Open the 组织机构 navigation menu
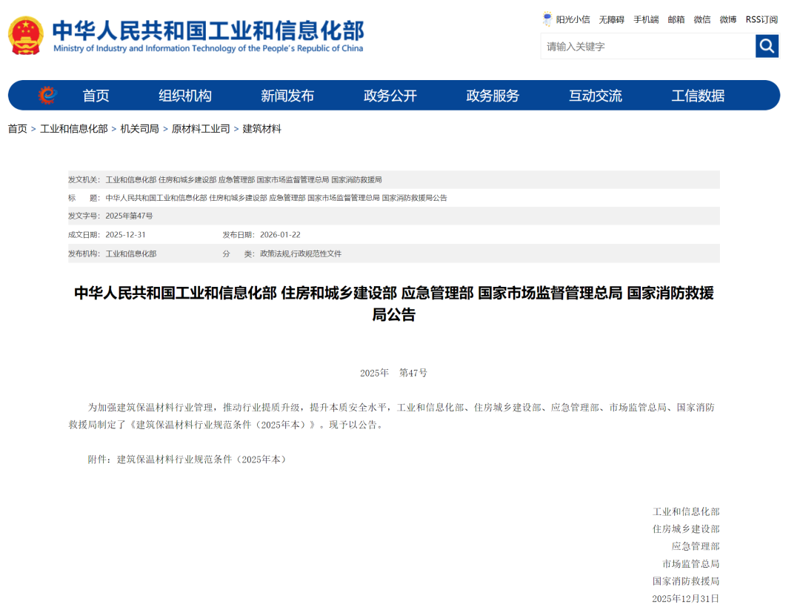800x610 pixels. click(x=184, y=95)
